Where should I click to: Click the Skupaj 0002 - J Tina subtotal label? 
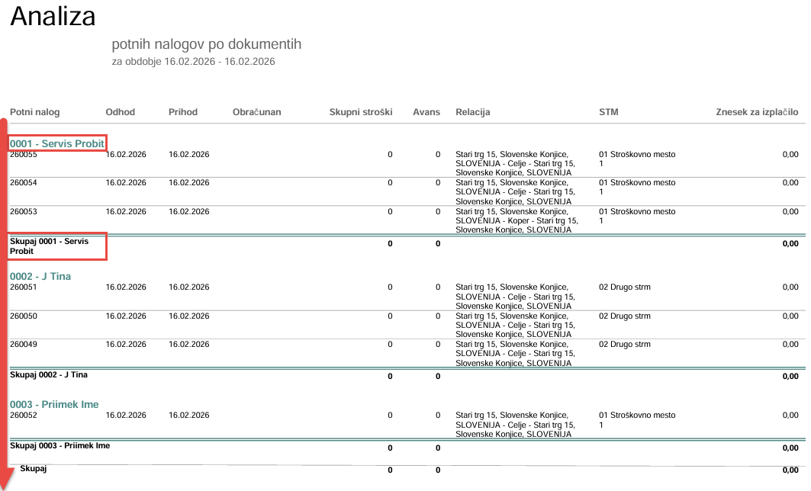tap(49, 374)
